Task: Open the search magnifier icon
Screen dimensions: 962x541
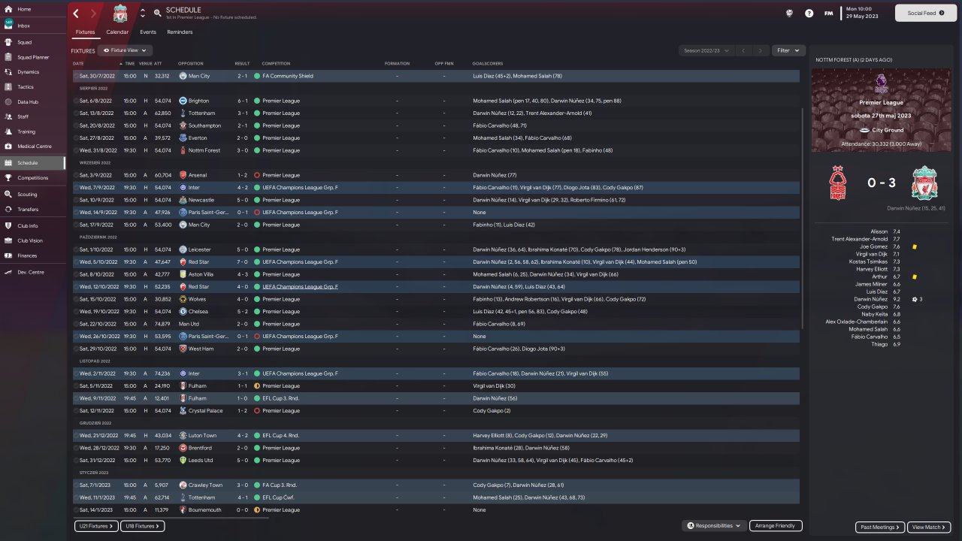Action: [x=157, y=13]
